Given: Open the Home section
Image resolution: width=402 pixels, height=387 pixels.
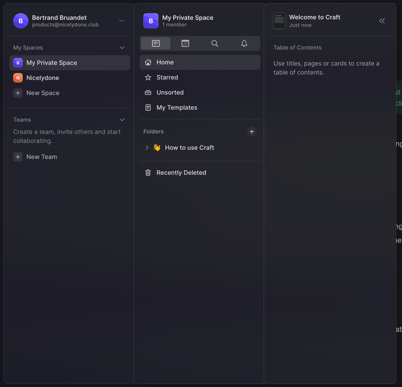Looking at the screenshot, I should (165, 62).
